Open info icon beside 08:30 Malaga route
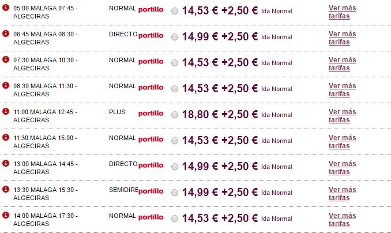The width and height of the screenshot is (391, 233). coord(6,85)
